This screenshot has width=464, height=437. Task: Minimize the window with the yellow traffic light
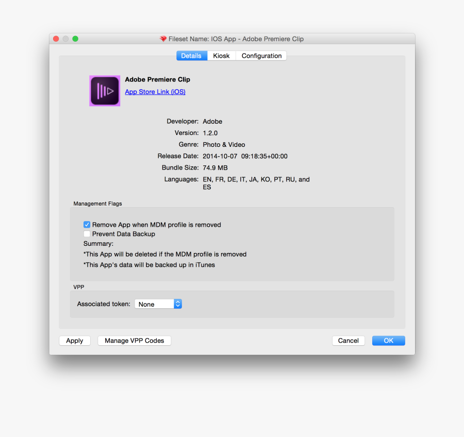(x=65, y=39)
